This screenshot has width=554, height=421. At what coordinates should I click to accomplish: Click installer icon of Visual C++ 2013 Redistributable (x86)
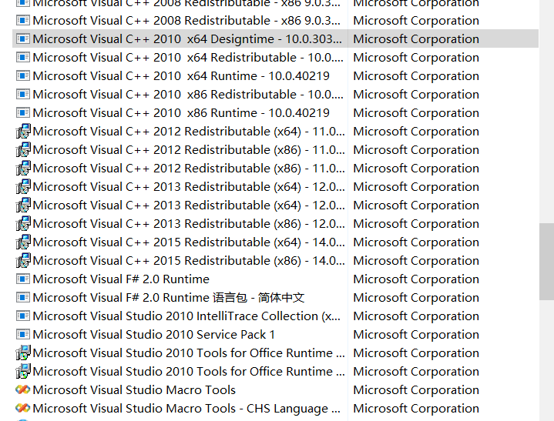(x=23, y=223)
